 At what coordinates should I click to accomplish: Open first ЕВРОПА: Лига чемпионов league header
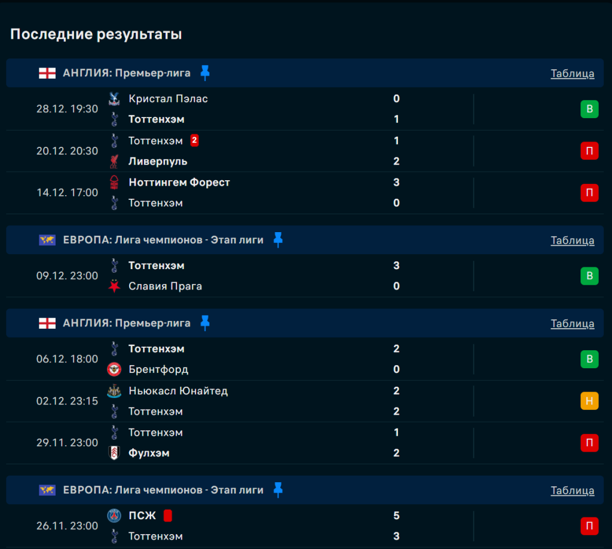[163, 240]
